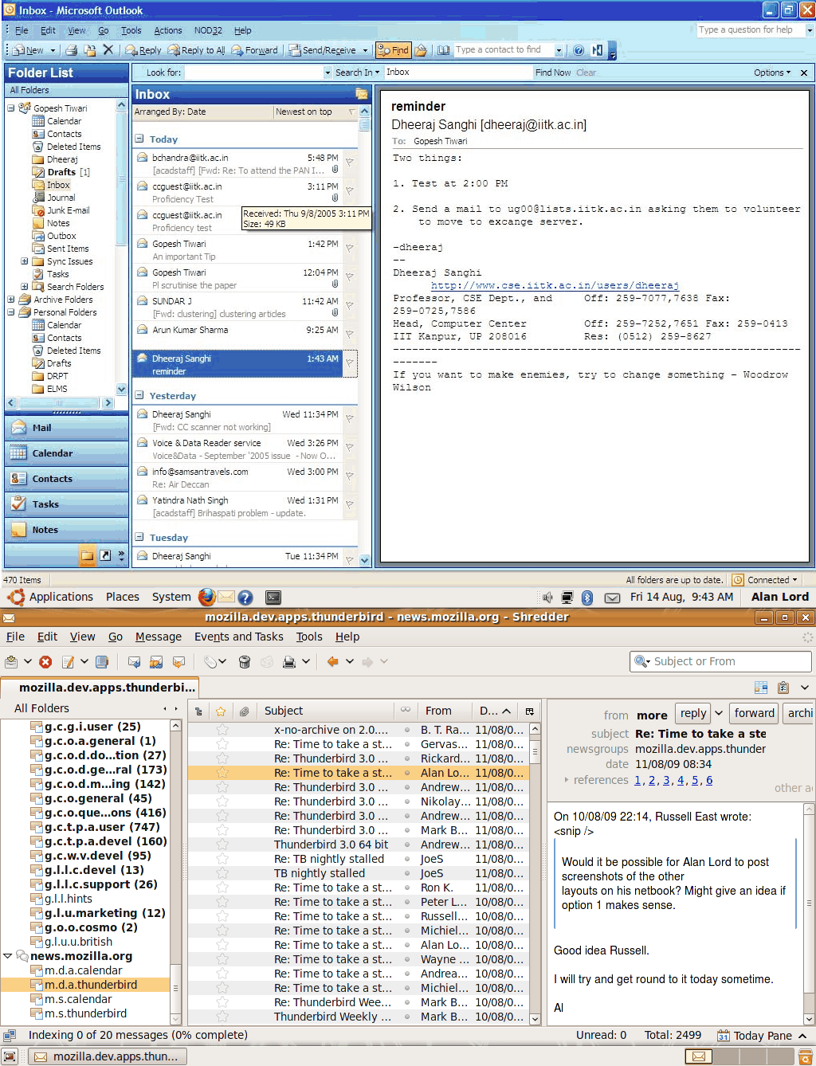
Task: Click the 'Subject or From' search box
Action: [721, 661]
